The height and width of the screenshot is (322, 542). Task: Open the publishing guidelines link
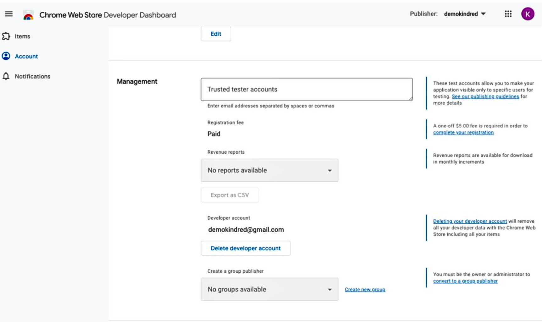(485, 97)
